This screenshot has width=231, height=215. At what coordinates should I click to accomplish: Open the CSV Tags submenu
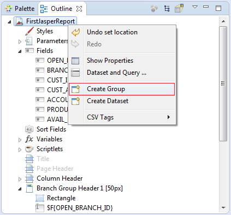pyautogui.click(x=122, y=117)
